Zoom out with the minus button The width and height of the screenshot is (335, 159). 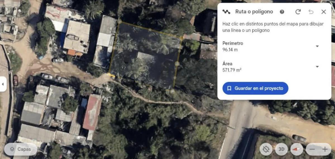(312, 149)
